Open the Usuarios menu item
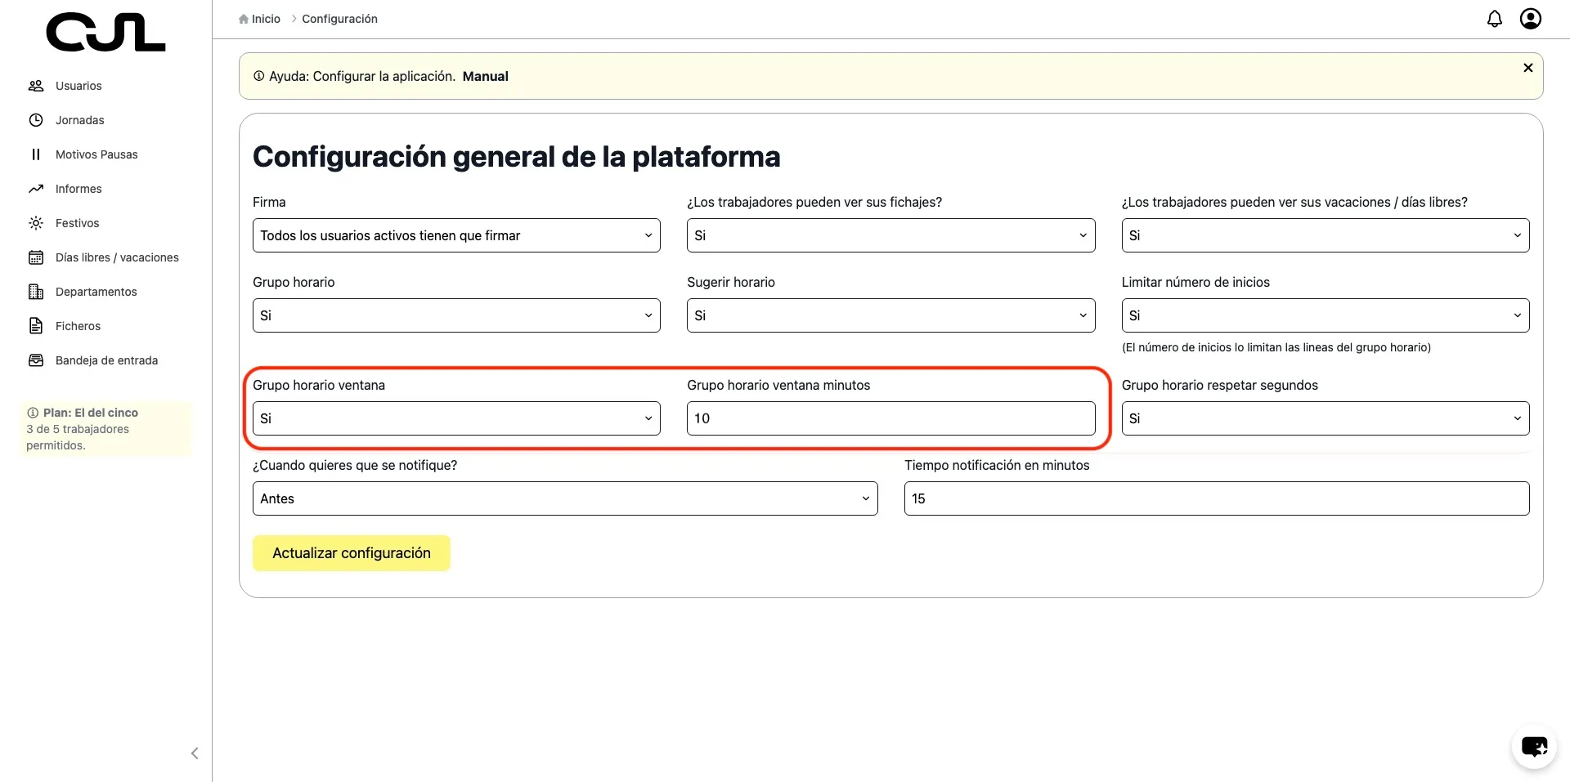This screenshot has height=782, width=1570. 78,86
